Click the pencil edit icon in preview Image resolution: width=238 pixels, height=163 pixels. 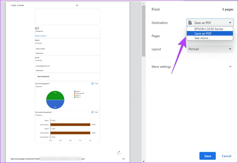pyautogui.click(x=119, y=152)
